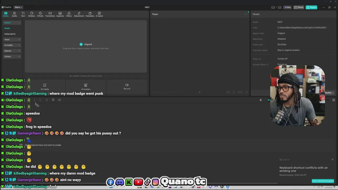Toggle fullscreen preview in Player
338x190 pixels.
pyautogui.click(x=247, y=92)
